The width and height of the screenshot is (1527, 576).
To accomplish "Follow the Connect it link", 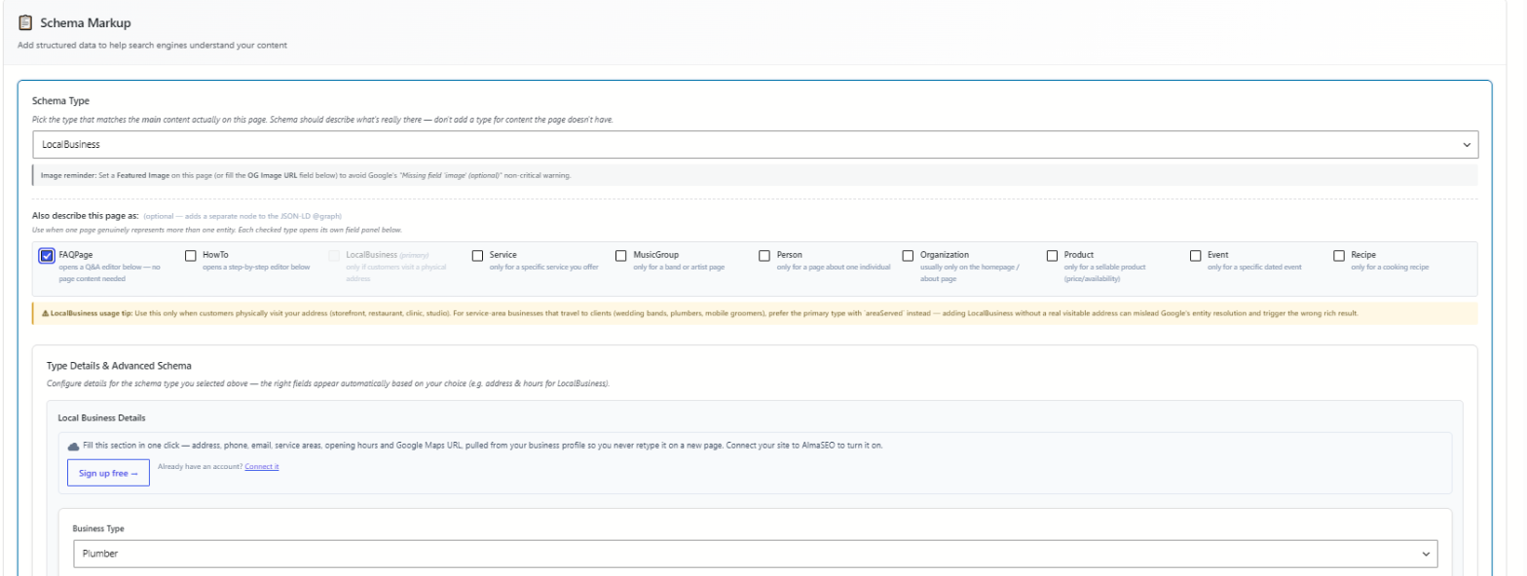I will tap(262, 467).
